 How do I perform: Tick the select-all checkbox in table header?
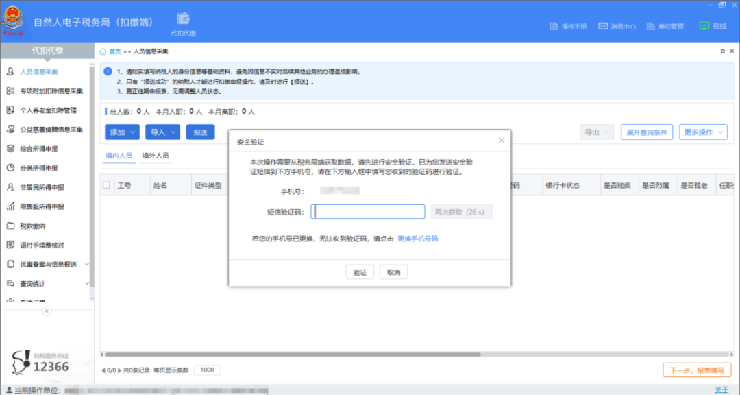coord(106,185)
